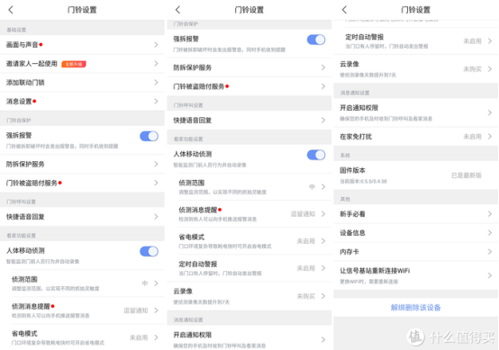Open 让信号基站重新连接WiFi option
Screen dimensions: 499x350
click(x=416, y=275)
